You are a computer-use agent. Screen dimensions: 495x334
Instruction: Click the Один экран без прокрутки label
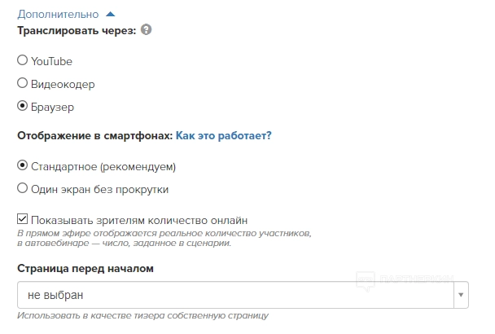point(99,190)
